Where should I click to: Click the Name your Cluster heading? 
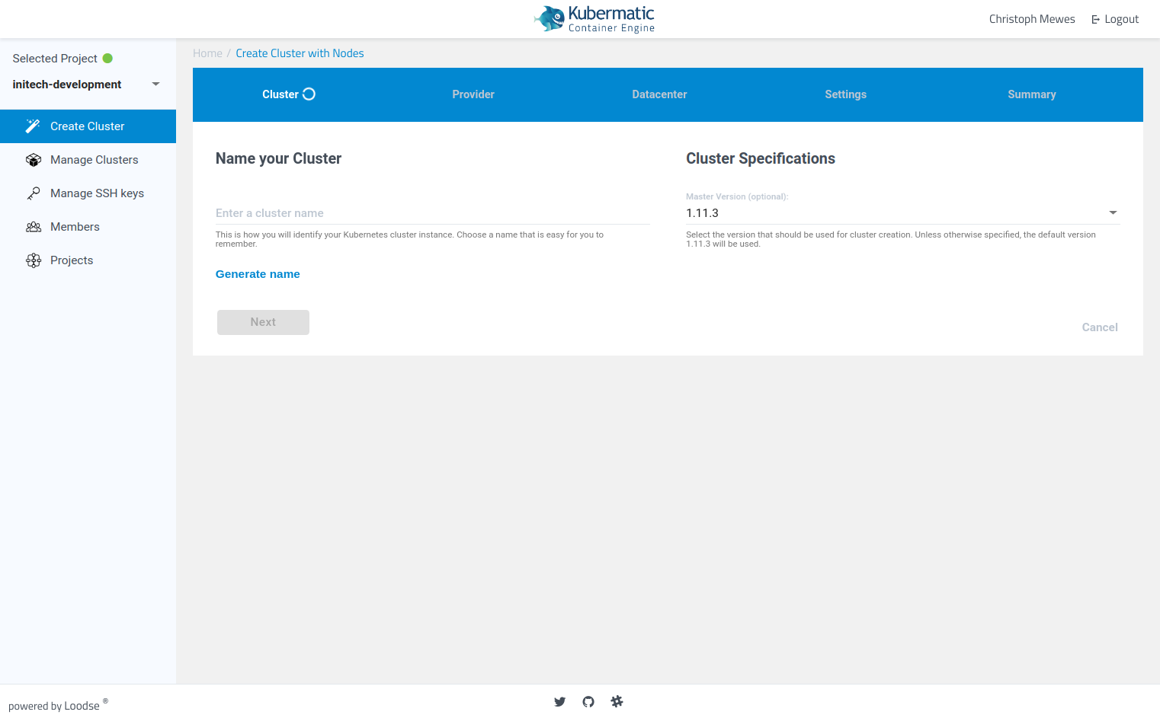click(x=278, y=158)
